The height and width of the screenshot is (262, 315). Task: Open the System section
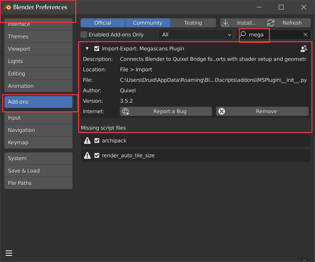[38, 158]
